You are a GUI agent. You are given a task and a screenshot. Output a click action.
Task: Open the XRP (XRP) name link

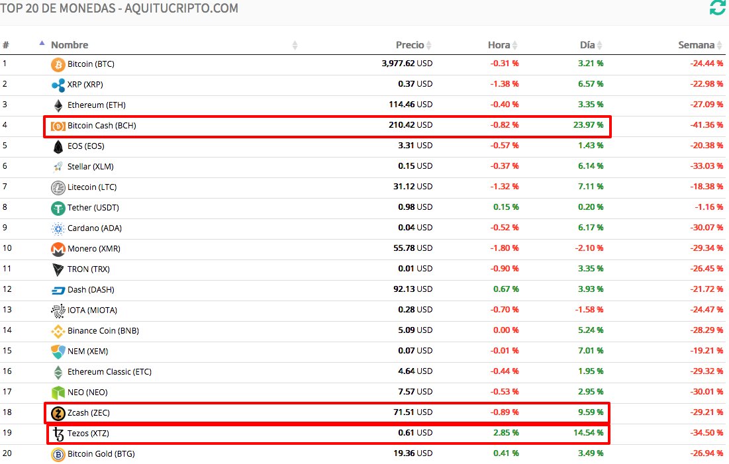click(x=85, y=85)
